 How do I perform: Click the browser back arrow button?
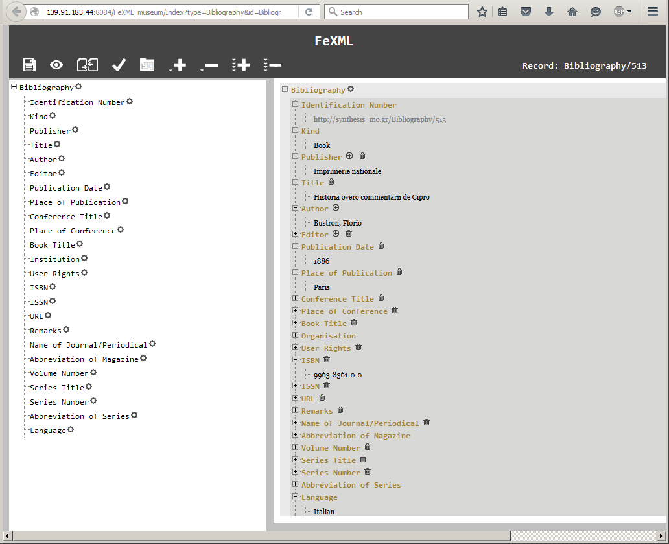16,12
